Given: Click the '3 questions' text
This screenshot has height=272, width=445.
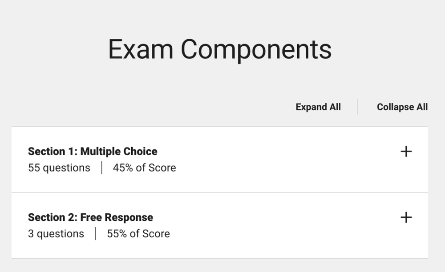Looking at the screenshot, I should (56, 234).
